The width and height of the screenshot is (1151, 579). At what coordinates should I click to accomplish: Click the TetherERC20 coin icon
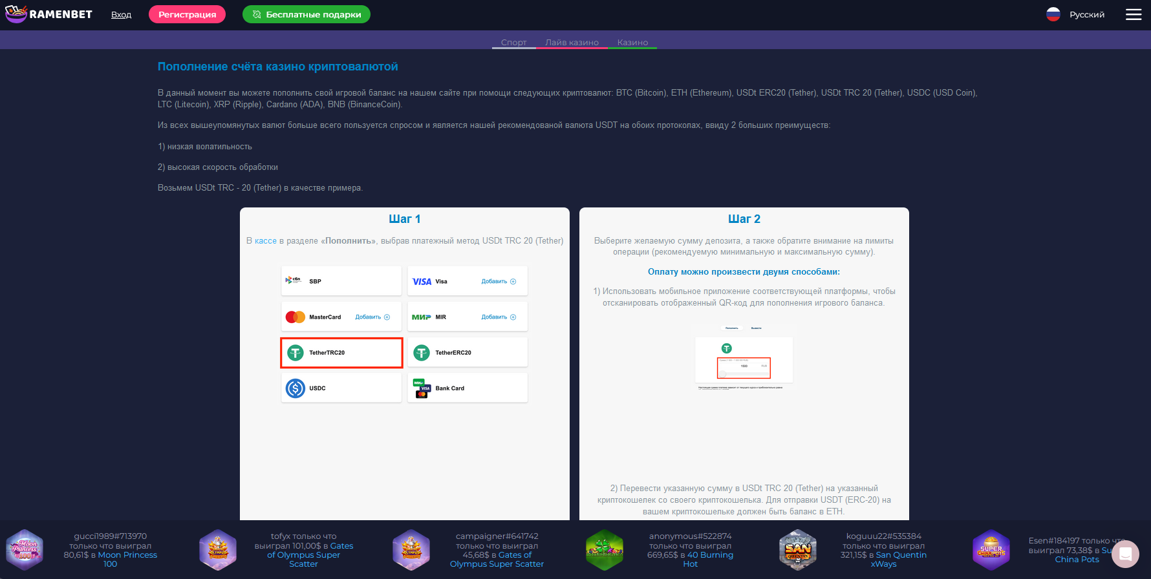[422, 352]
